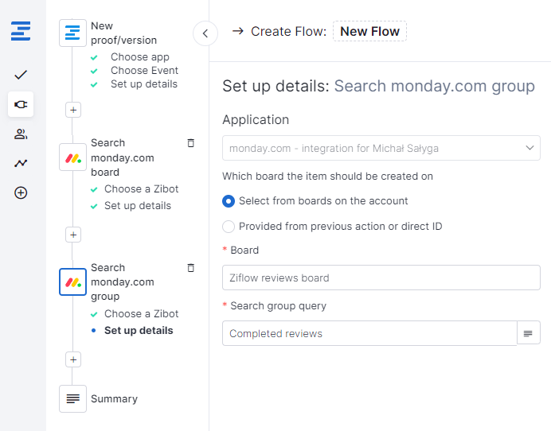Image resolution: width=551 pixels, height=431 pixels.
Task: Add a step after Search monday.com board
Action: coord(73,235)
